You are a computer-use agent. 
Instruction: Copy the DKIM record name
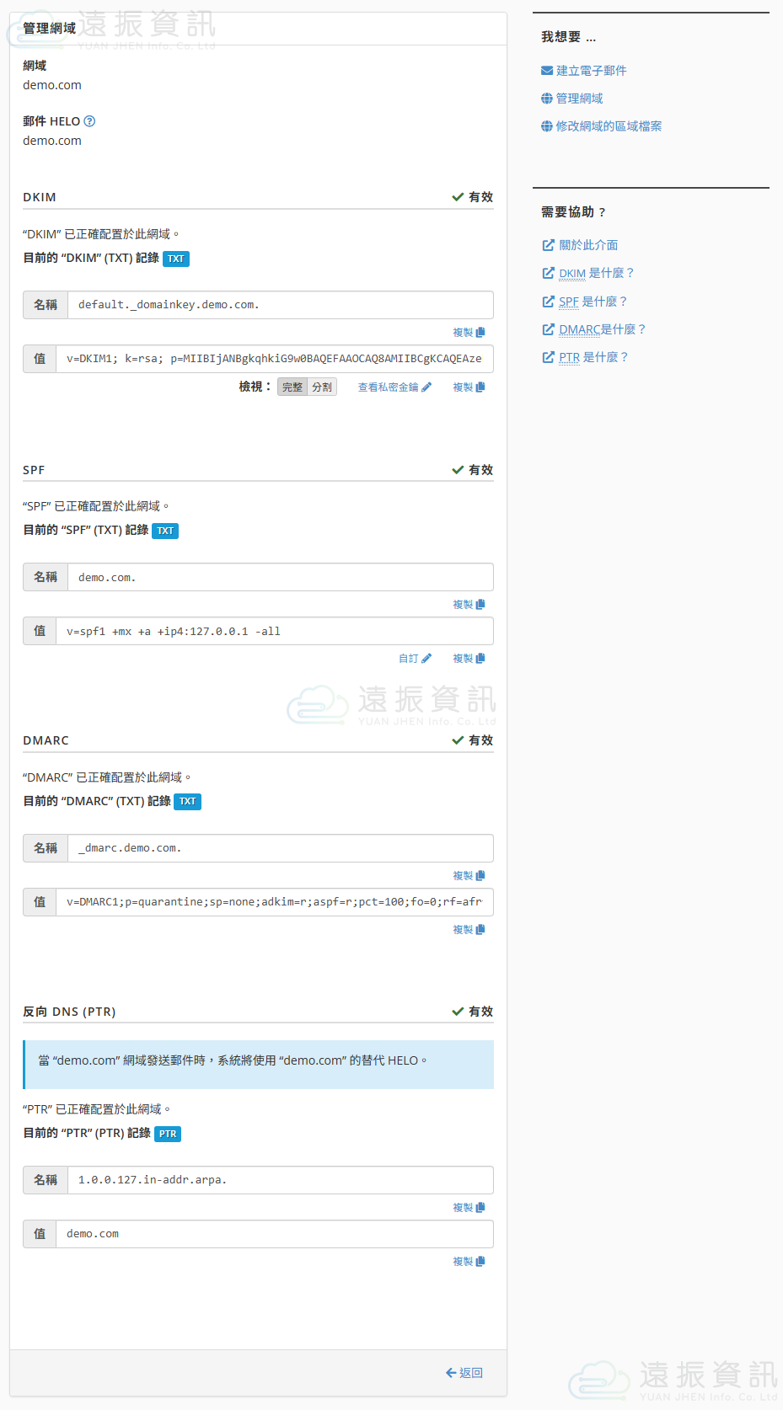pos(469,333)
